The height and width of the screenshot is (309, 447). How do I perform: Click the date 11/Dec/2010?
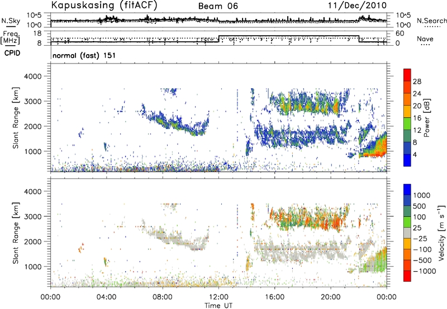(x=358, y=6)
